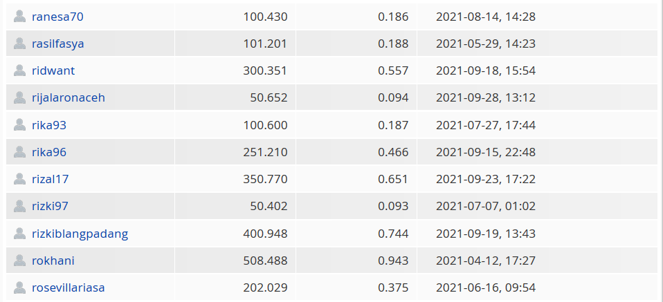Visit the ridwant profile link

[x=53, y=70]
